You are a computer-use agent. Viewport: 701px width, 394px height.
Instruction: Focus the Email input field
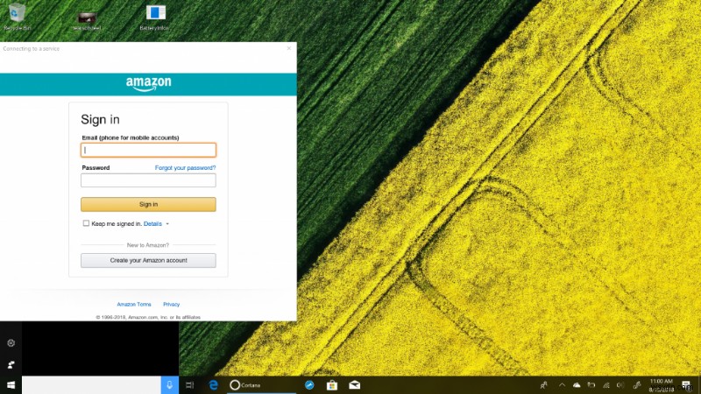[x=148, y=150]
